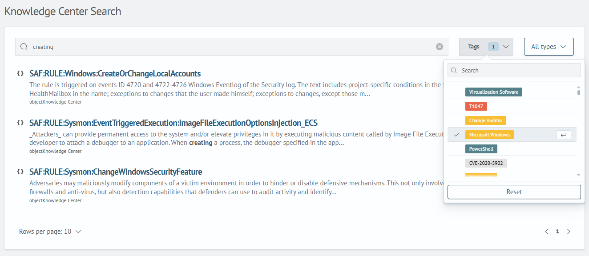Go to previous results page arrow
The image size is (589, 256).
coord(547,232)
